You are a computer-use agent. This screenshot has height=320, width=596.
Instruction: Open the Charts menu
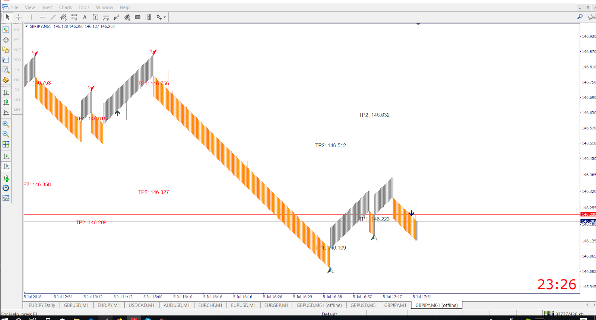[x=66, y=7]
